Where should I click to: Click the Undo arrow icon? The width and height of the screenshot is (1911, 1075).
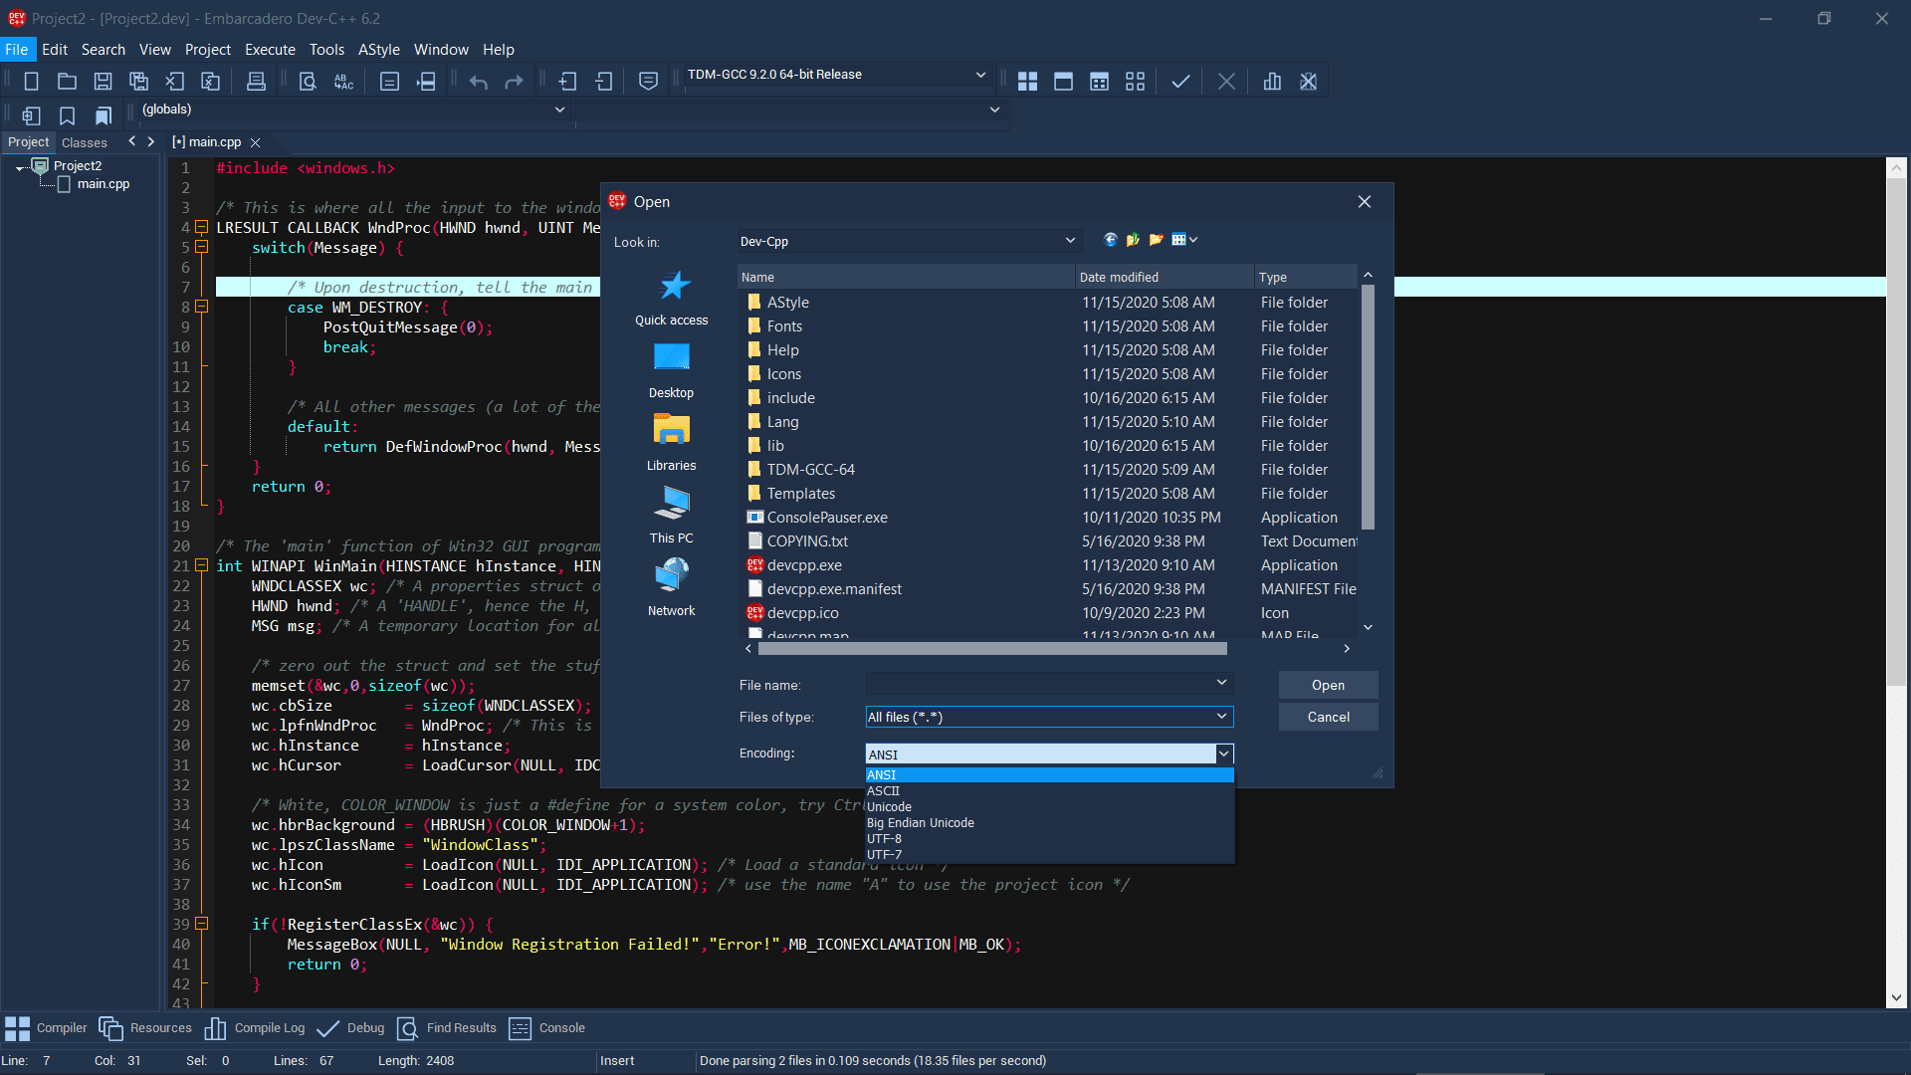point(479,81)
